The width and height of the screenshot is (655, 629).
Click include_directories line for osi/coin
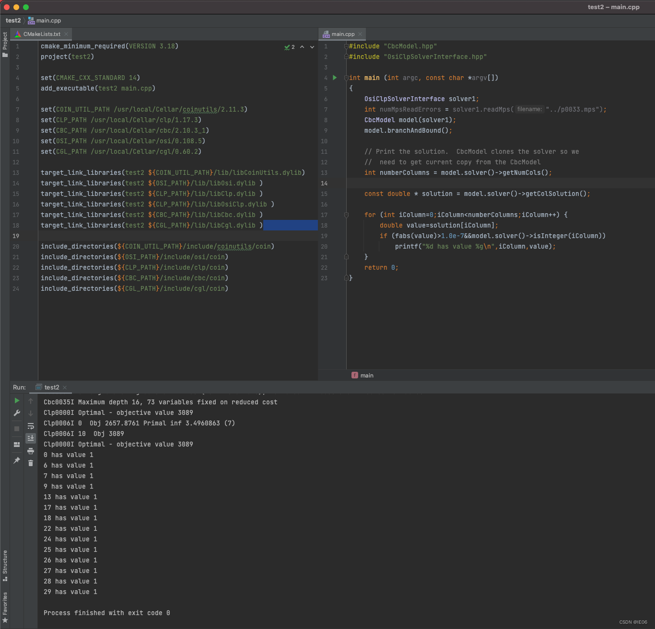[134, 257]
